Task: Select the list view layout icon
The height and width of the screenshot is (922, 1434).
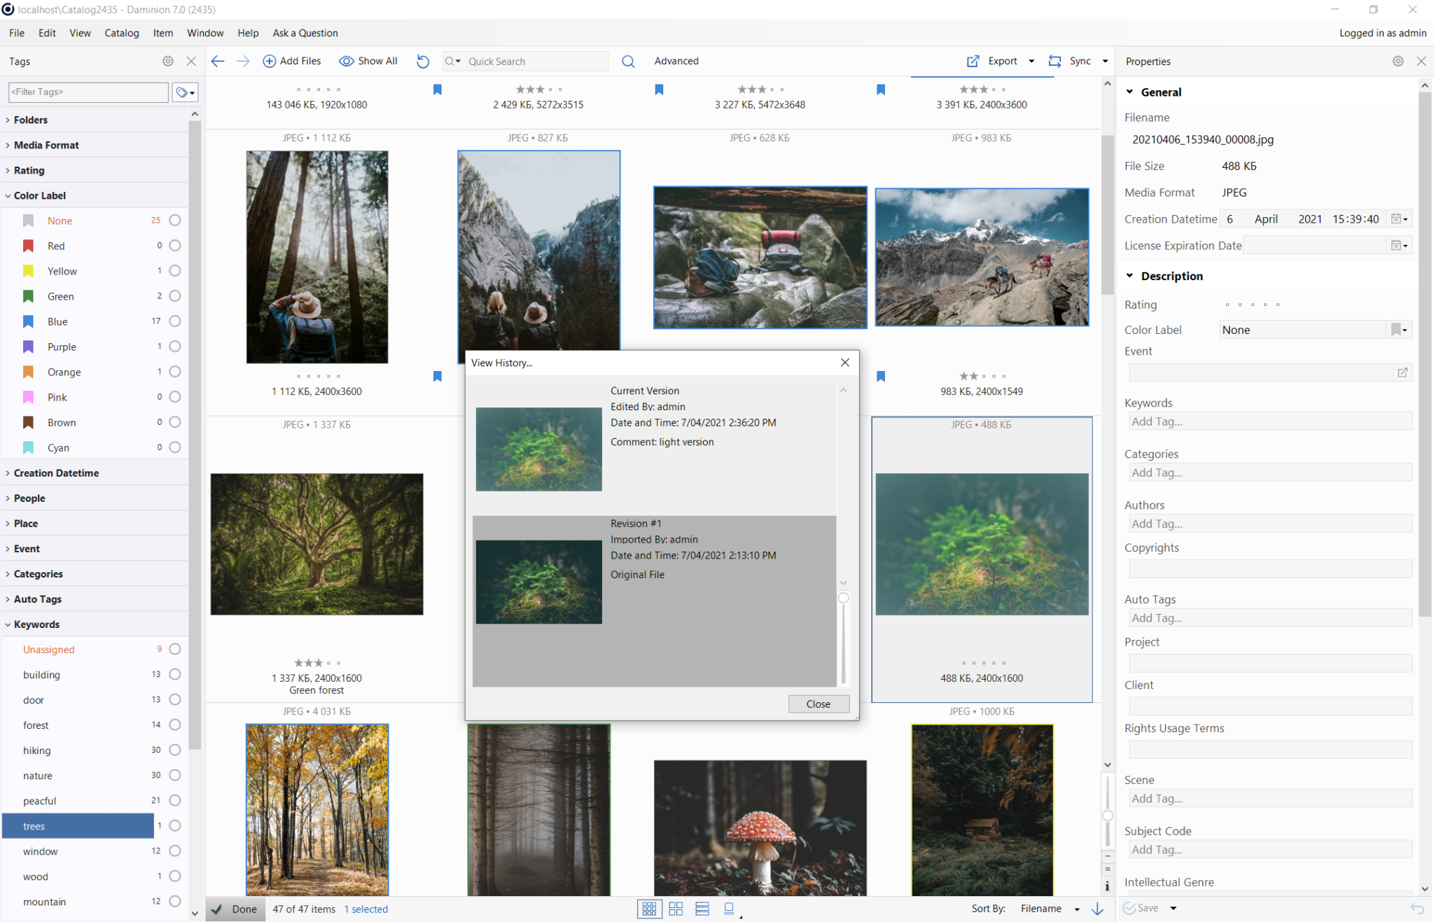Action: click(702, 909)
